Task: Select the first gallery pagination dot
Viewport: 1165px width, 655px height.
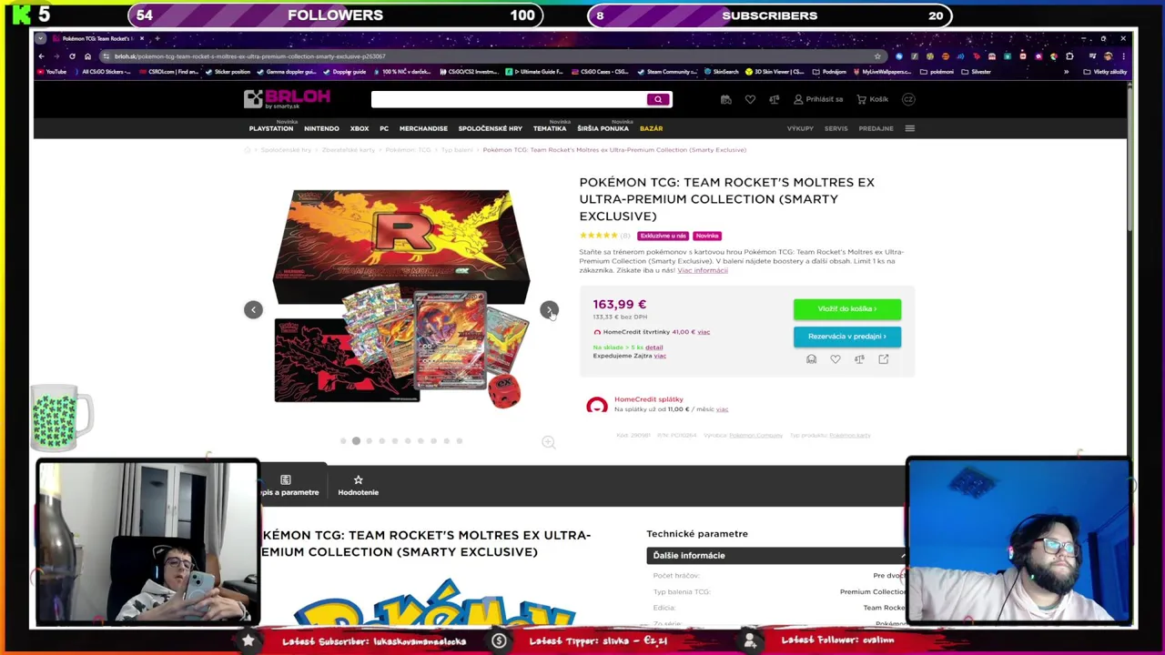Action: [343, 441]
